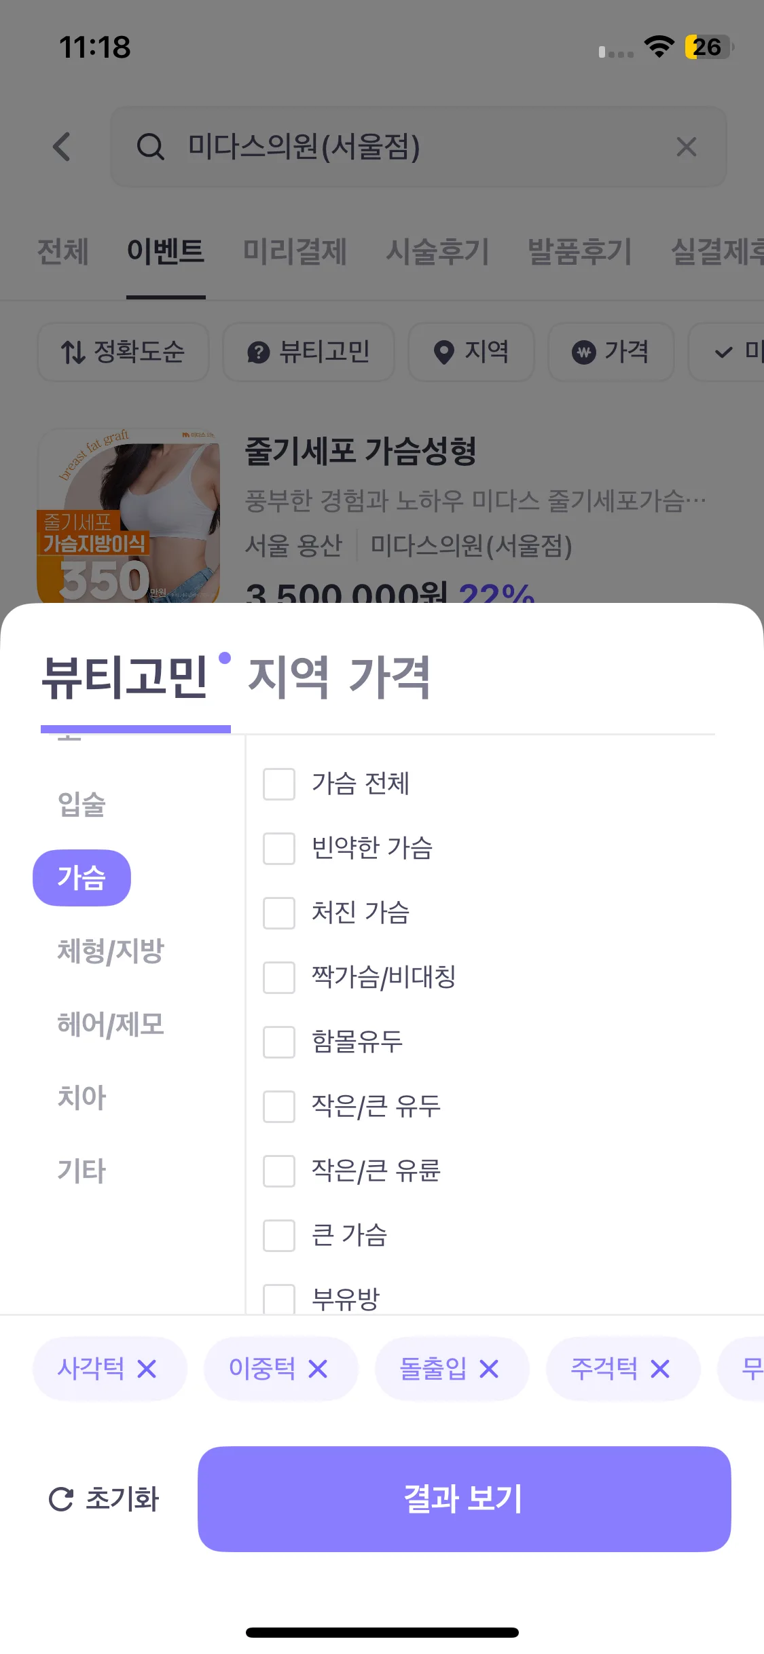Switch to the 가격 tab in filter sheet
The height and width of the screenshot is (1654, 764).
point(388,677)
